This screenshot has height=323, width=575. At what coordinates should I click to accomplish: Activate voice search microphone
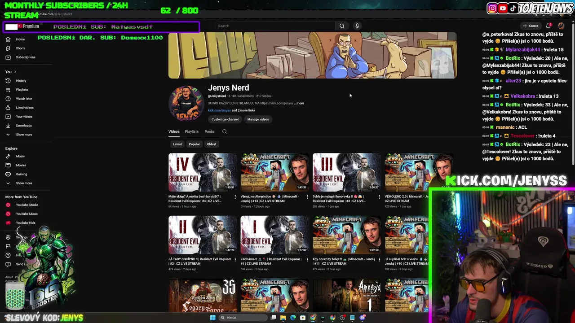[357, 26]
